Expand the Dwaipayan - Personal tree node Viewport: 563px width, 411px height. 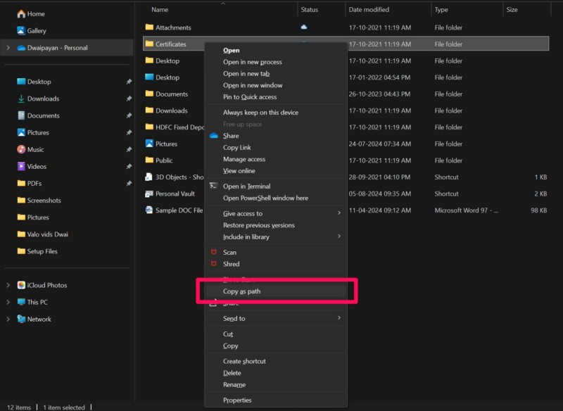(x=8, y=48)
